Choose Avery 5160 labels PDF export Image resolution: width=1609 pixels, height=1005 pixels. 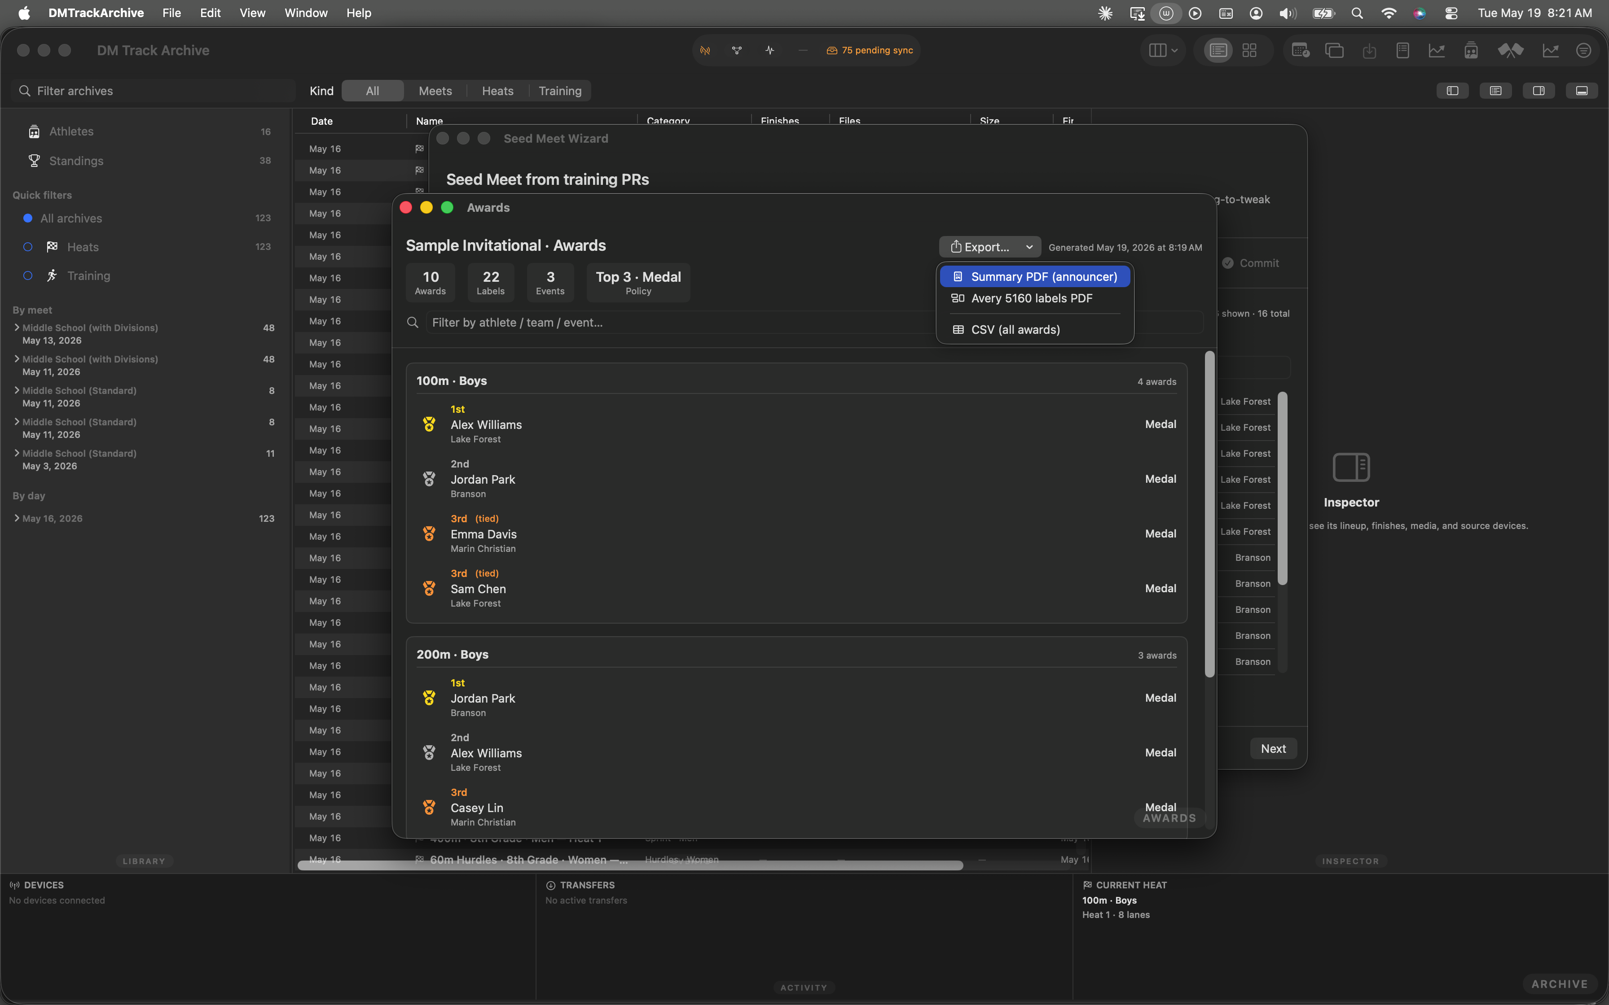coord(1034,298)
